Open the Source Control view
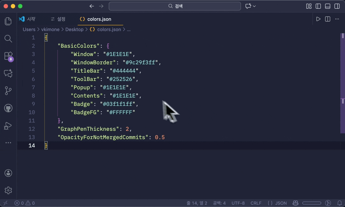 pyautogui.click(x=8, y=91)
